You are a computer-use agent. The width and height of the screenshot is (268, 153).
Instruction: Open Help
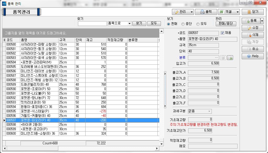(x=253, y=56)
